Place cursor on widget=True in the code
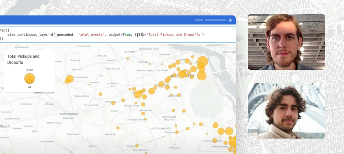Screen dimensions: 344x154 point(120,35)
